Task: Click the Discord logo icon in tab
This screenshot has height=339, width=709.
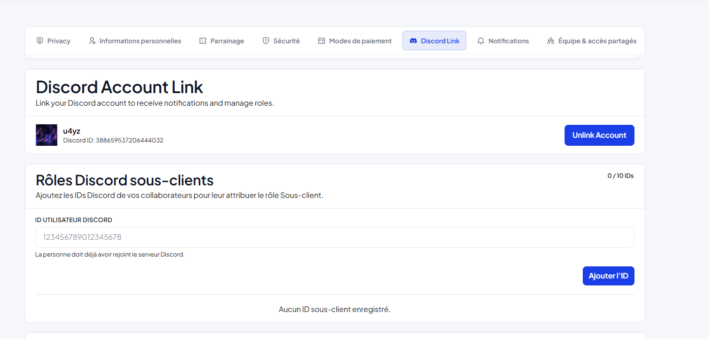Action: pyautogui.click(x=413, y=41)
